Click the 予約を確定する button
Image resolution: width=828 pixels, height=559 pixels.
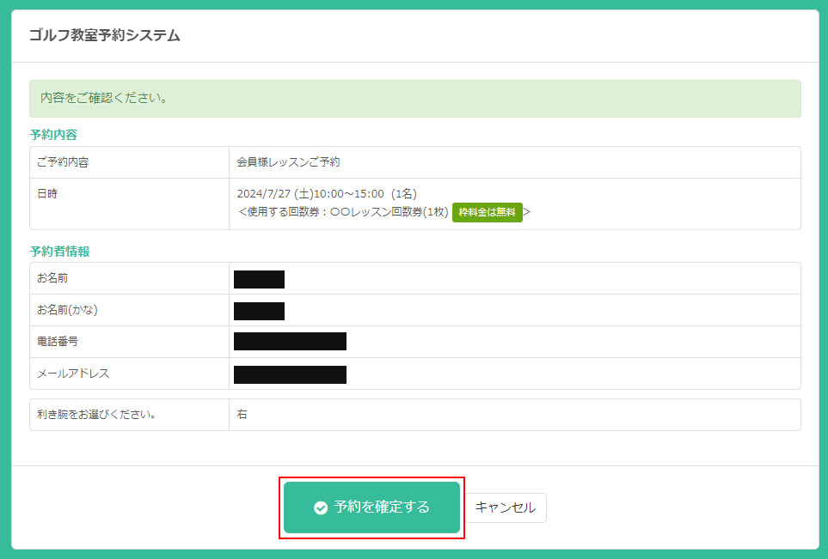point(371,507)
